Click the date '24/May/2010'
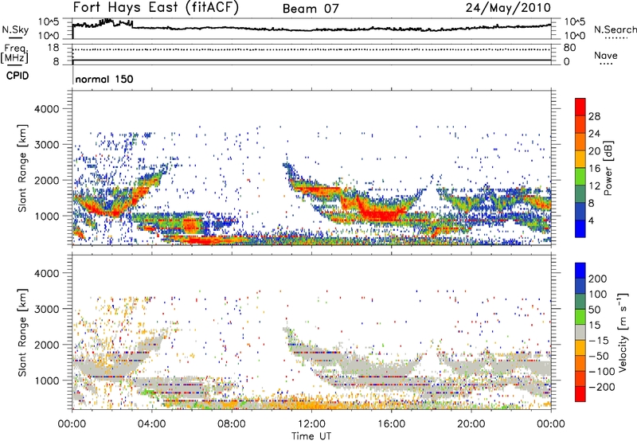This screenshot has height=441, width=637. (x=508, y=8)
